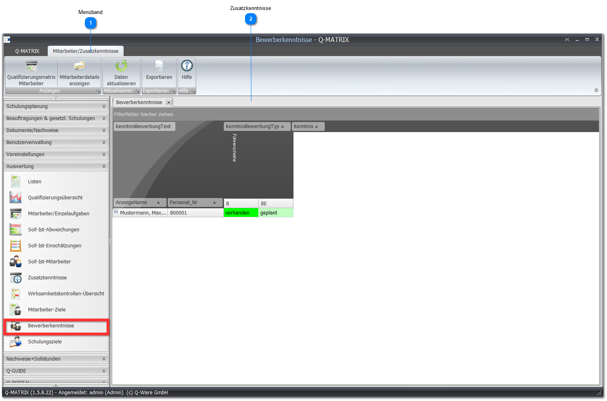Collapse the Auswertung section
The width and height of the screenshot is (607, 401).
(x=56, y=166)
